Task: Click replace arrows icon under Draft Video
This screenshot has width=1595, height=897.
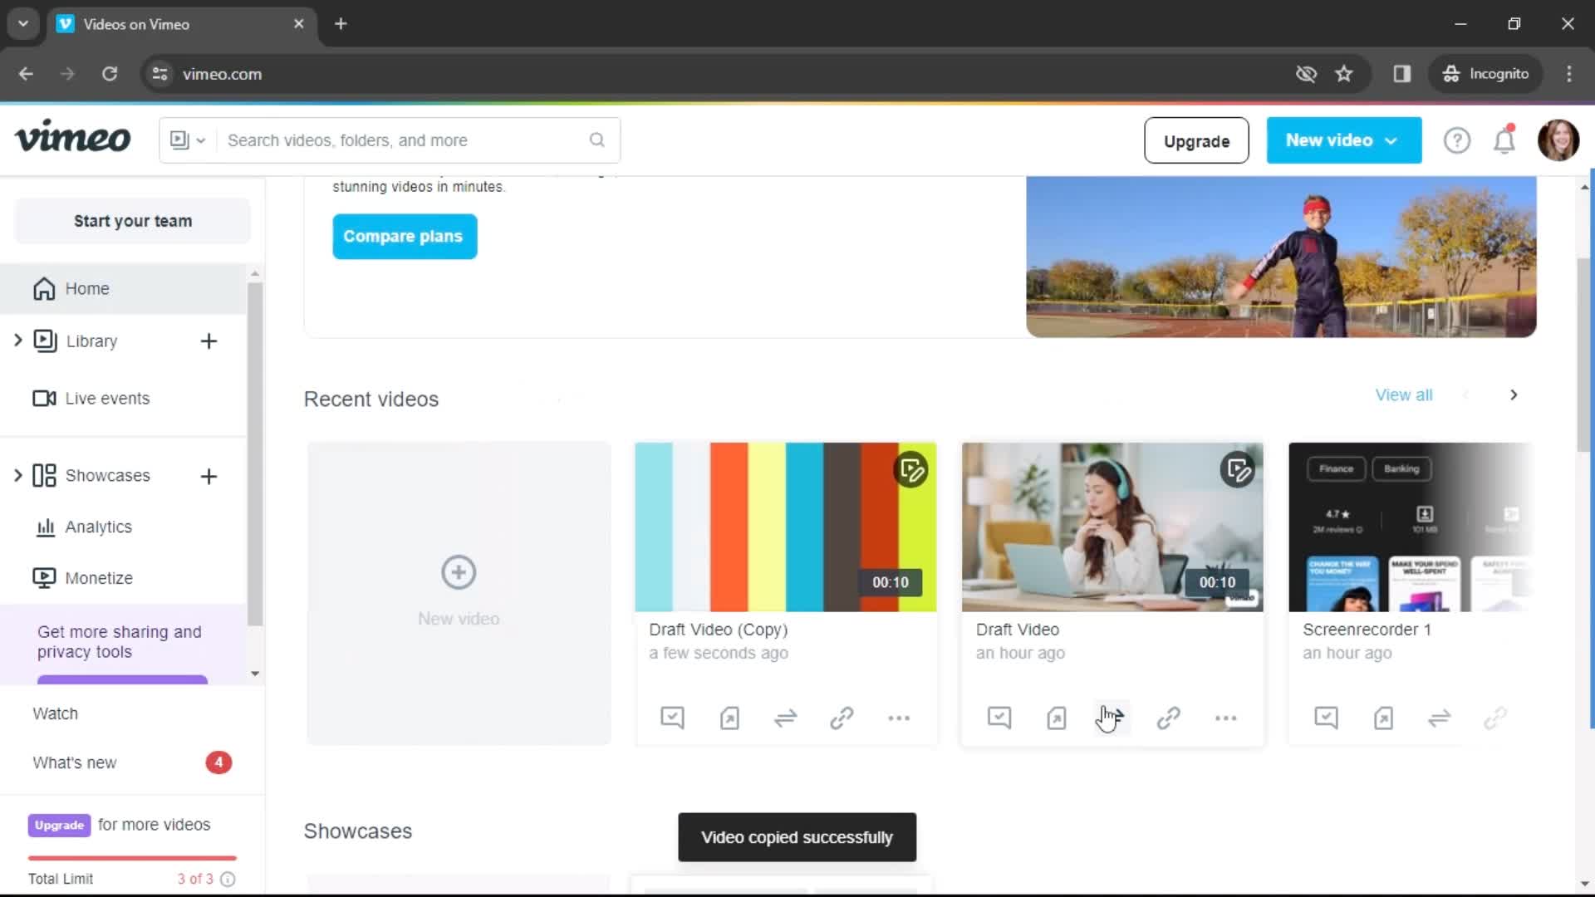Action: [1112, 718]
